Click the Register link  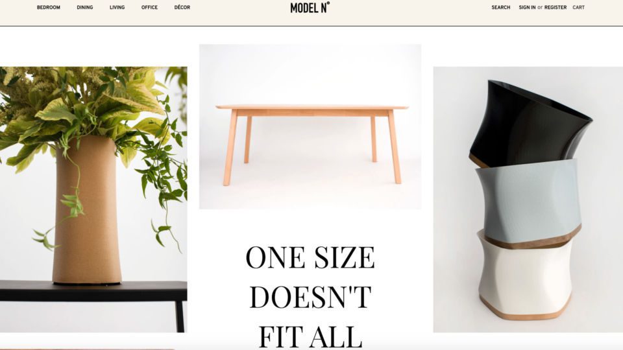click(x=556, y=7)
